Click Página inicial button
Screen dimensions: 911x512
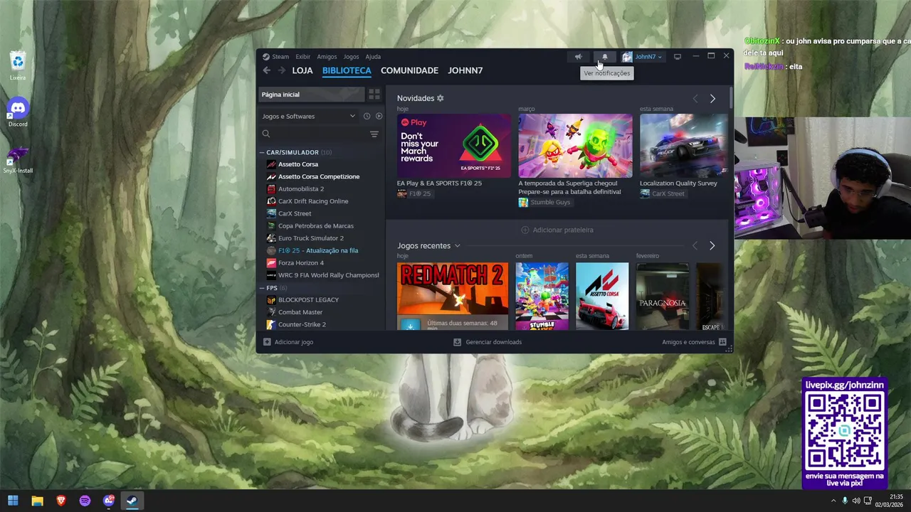[x=312, y=95]
